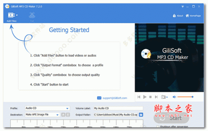This screenshot has height=131, width=208.
Task: Click the 'Getting Started' heading
Action: coord(69,30)
